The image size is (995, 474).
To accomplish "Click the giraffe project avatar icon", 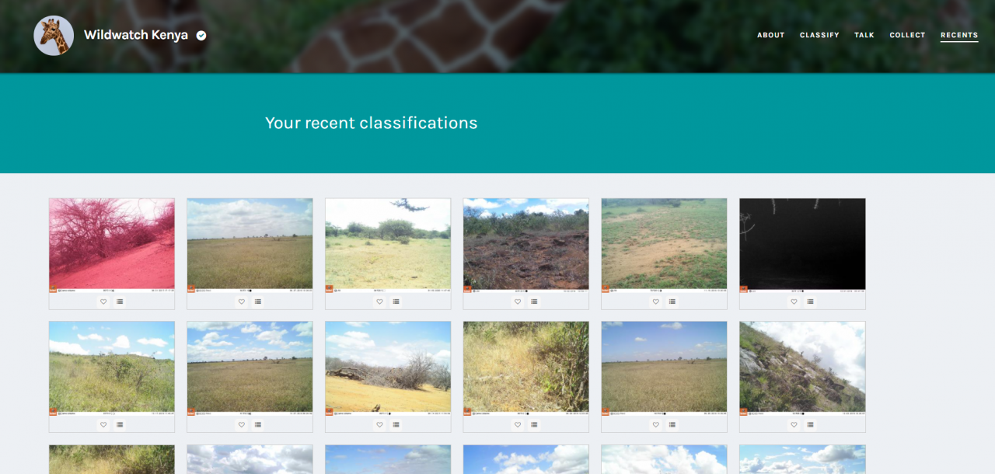I will [54, 36].
